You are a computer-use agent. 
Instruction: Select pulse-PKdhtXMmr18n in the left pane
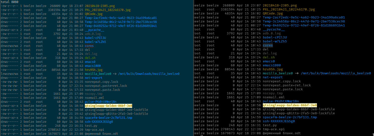click(101, 102)
